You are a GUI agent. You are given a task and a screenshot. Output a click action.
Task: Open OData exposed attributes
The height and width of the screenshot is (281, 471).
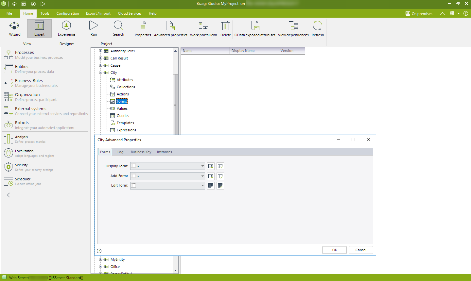coord(255,29)
